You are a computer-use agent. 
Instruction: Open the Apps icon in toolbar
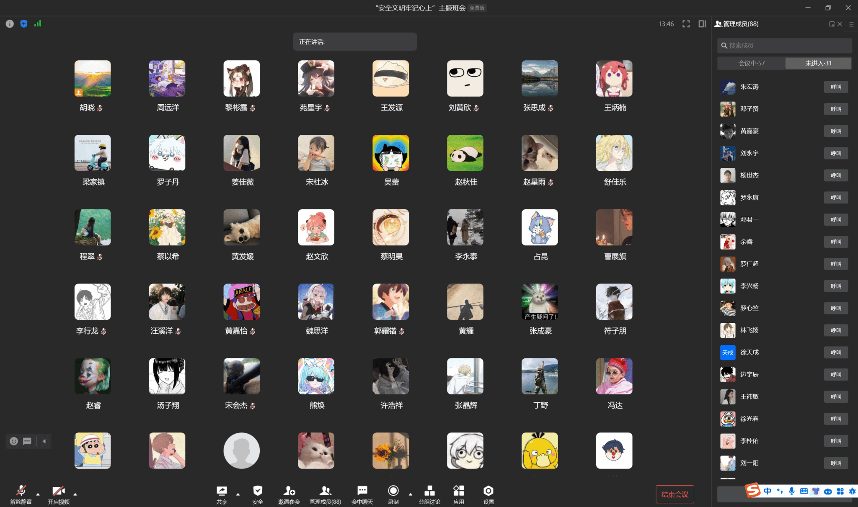tap(459, 491)
